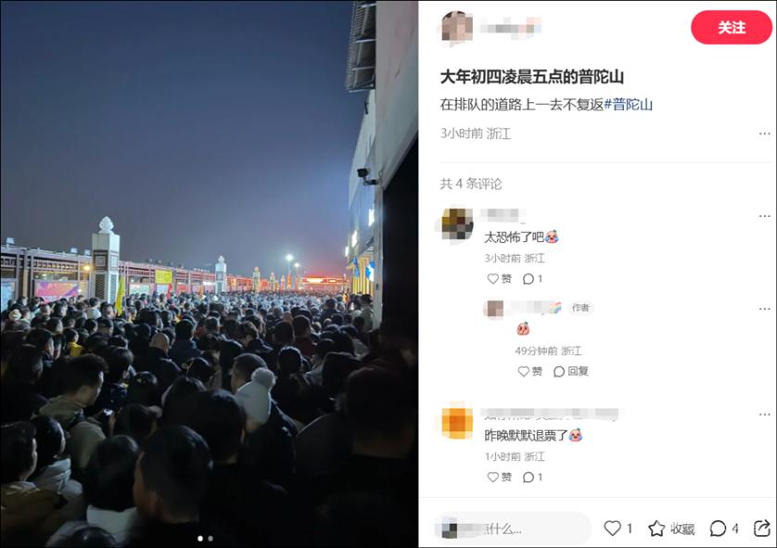This screenshot has height=548, width=777.
Task: Open options menu for 昨晚默默退票了 comment
Action: click(765, 414)
